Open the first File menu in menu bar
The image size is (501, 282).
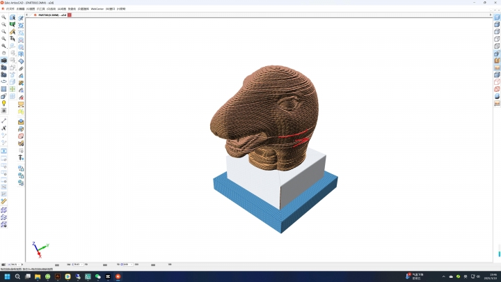coord(9,8)
